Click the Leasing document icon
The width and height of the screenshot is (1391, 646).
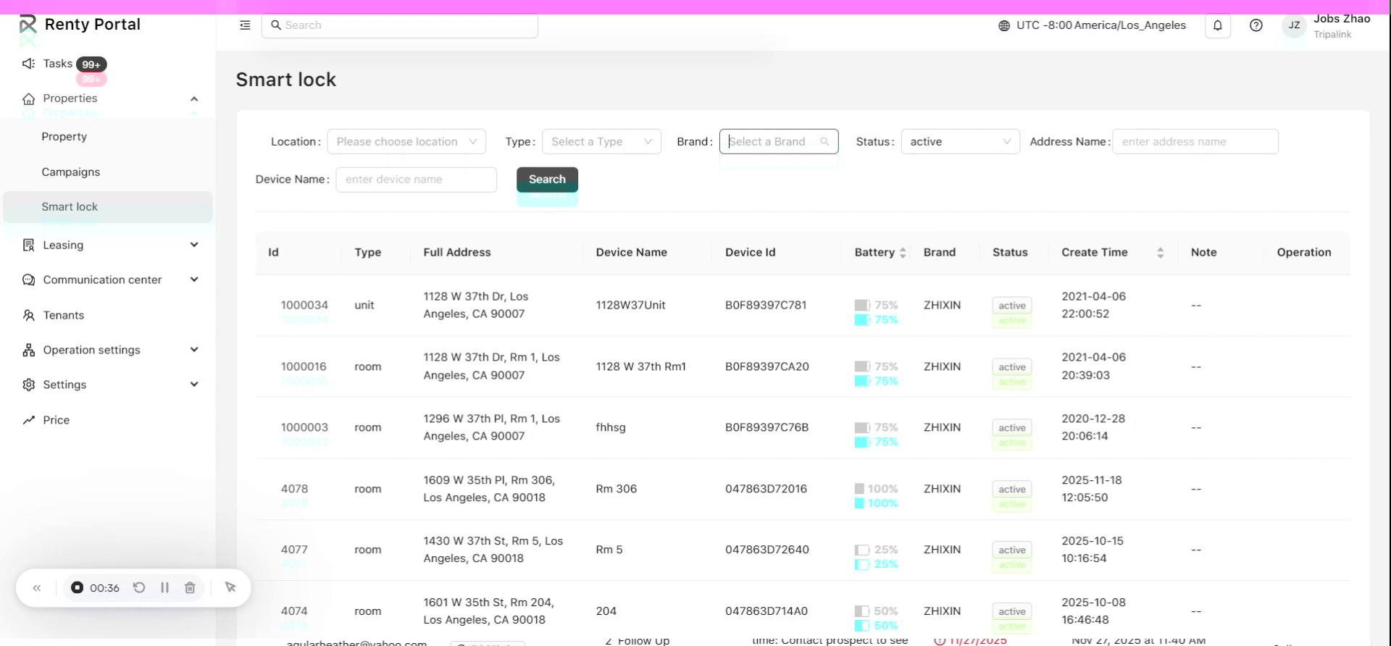point(28,246)
